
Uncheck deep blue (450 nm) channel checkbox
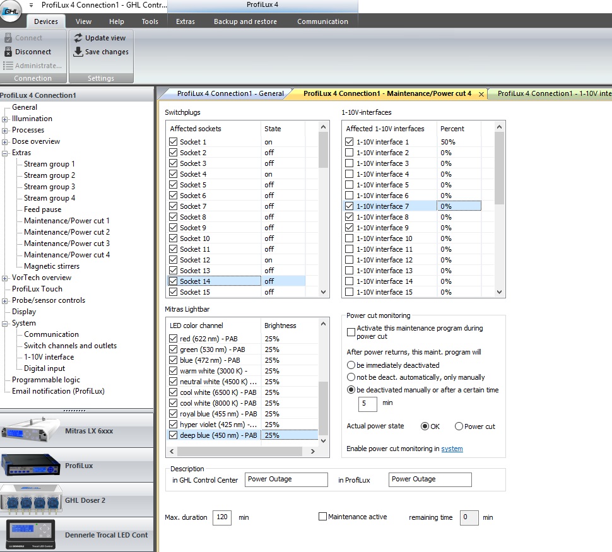174,435
